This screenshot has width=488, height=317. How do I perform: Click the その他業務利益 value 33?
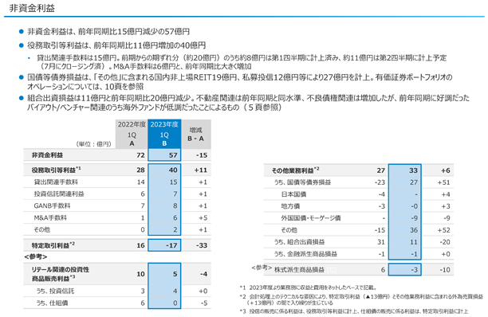coord(413,170)
